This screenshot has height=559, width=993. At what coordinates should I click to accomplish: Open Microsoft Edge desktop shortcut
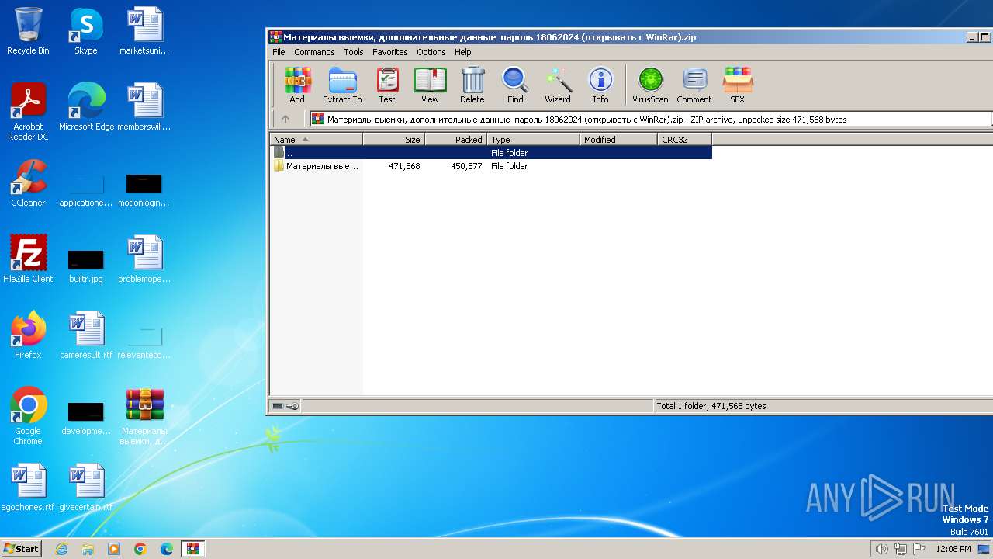(86, 107)
